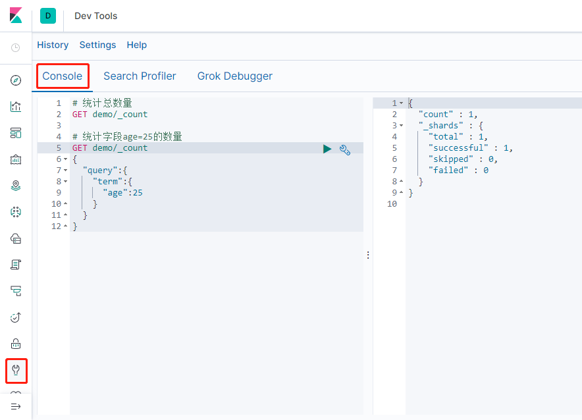Open the recently viewed clock icon
582x420 pixels.
[x=16, y=47]
